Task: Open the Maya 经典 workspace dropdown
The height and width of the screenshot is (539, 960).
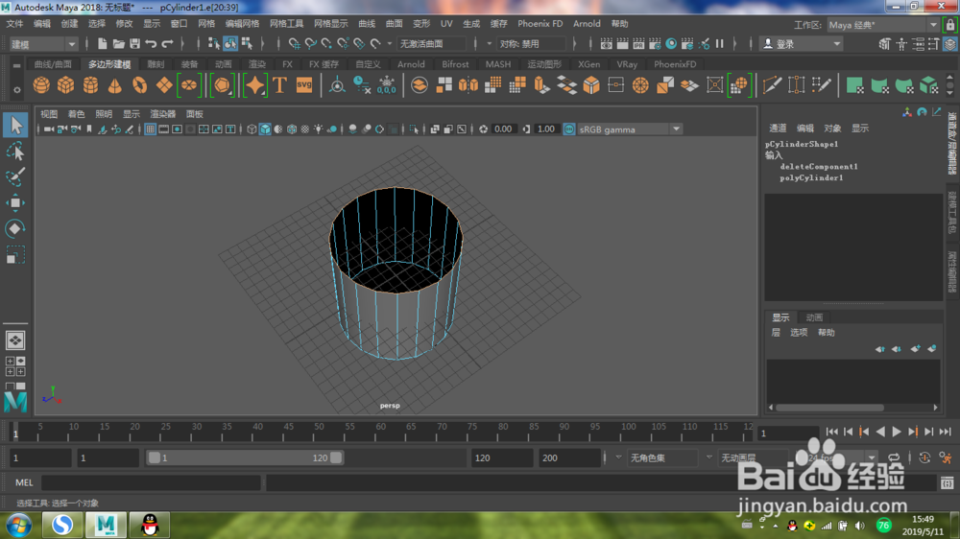Action: [x=882, y=25]
